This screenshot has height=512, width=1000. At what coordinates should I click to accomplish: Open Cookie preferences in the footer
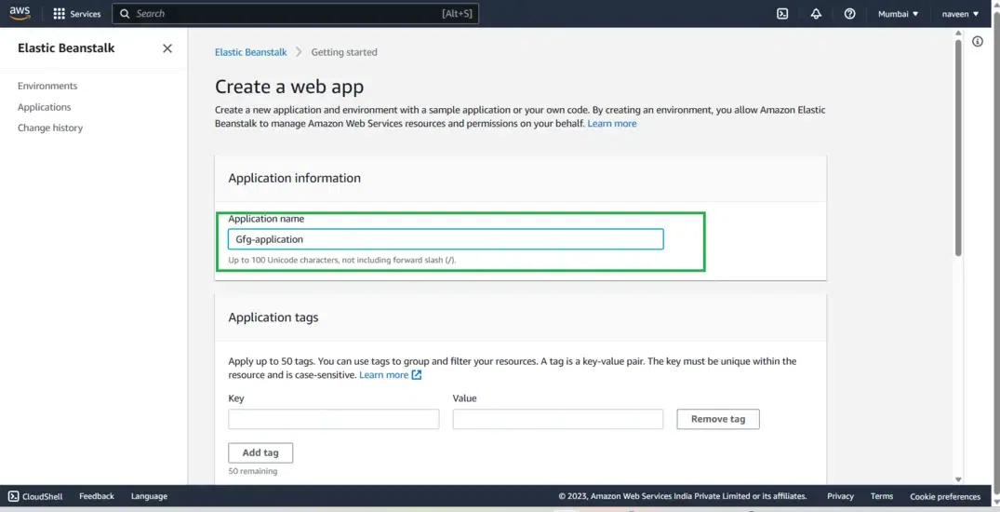[945, 496]
